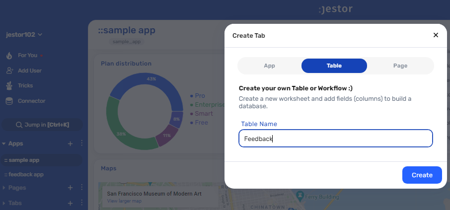Image resolution: width=450 pixels, height=210 pixels.
Task: Select the Table tab
Action: [x=334, y=66]
